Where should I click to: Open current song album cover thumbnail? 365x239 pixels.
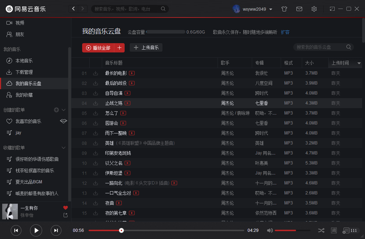pyautogui.click(x=10, y=211)
